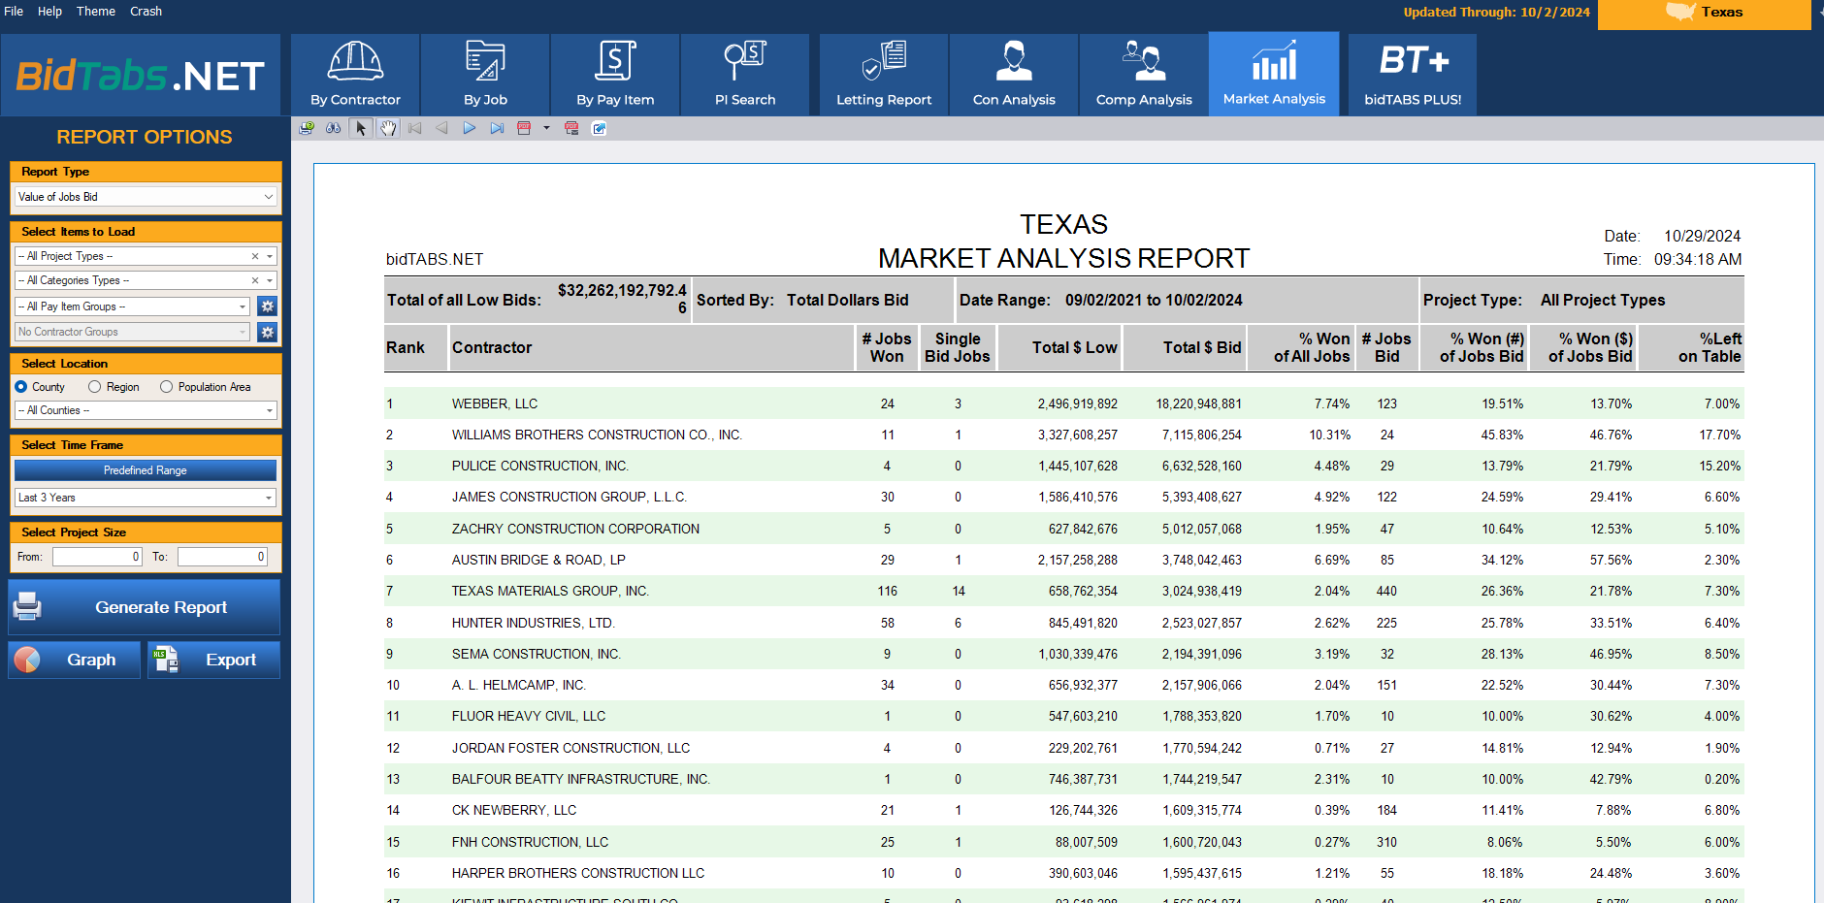Click the print report toolbar icon
1824x903 pixels.
tap(307, 128)
